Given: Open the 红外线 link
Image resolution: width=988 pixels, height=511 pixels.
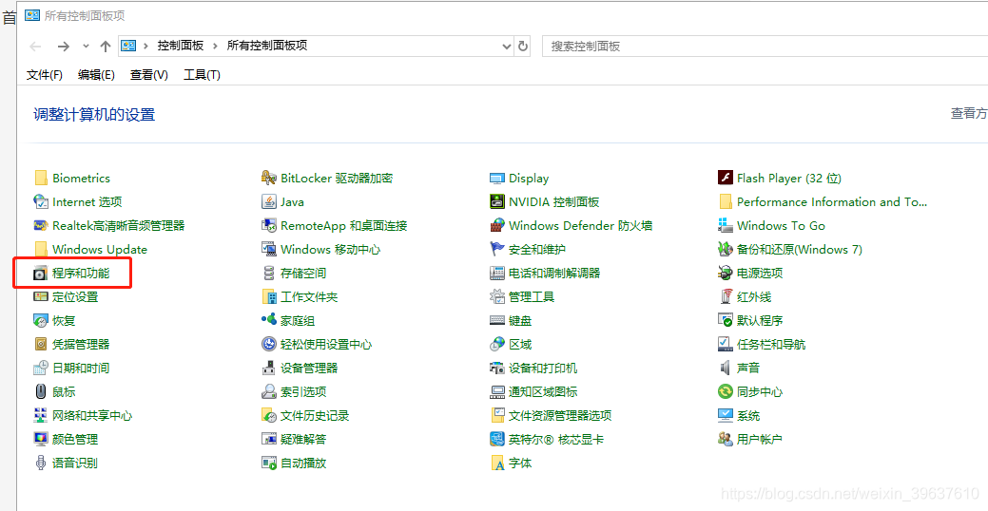Looking at the screenshot, I should (x=754, y=296).
